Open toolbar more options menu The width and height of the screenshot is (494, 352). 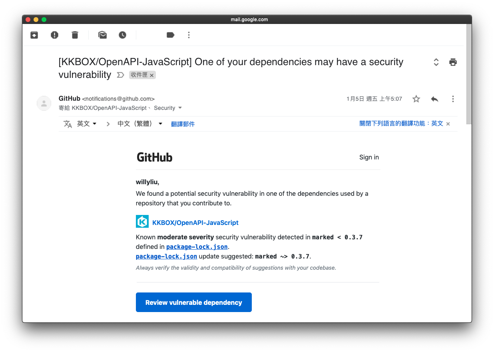[x=189, y=35]
